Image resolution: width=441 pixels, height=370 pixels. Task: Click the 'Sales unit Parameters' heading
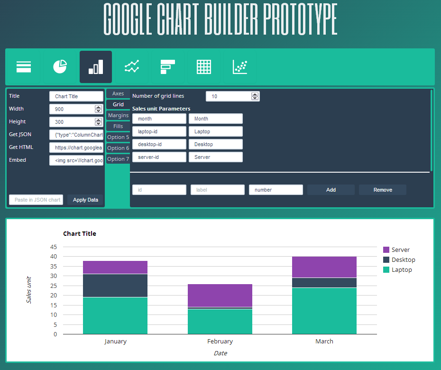[x=161, y=109]
